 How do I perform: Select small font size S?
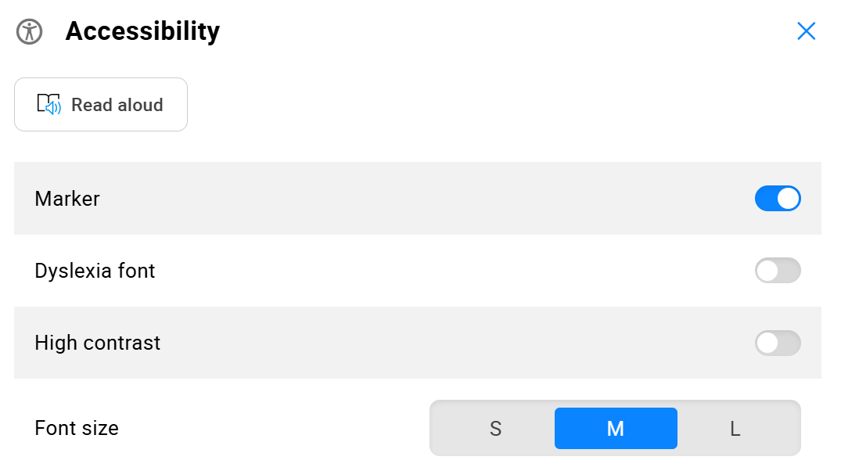[495, 428]
